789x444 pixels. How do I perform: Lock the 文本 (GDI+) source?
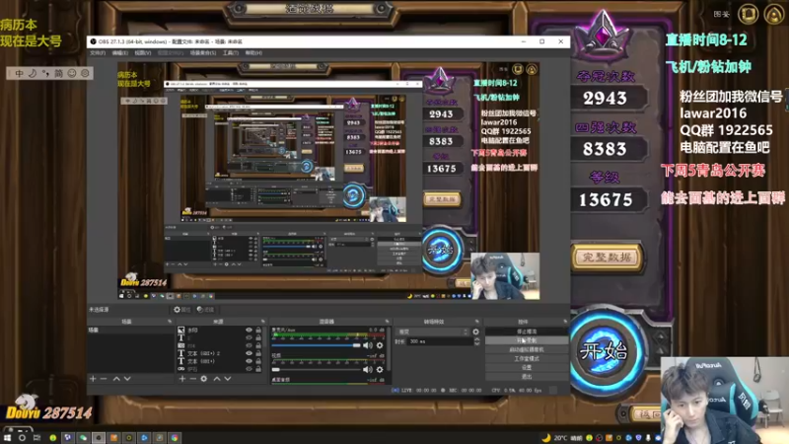(x=258, y=361)
